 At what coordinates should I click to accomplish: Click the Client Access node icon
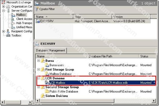coord(13,19)
